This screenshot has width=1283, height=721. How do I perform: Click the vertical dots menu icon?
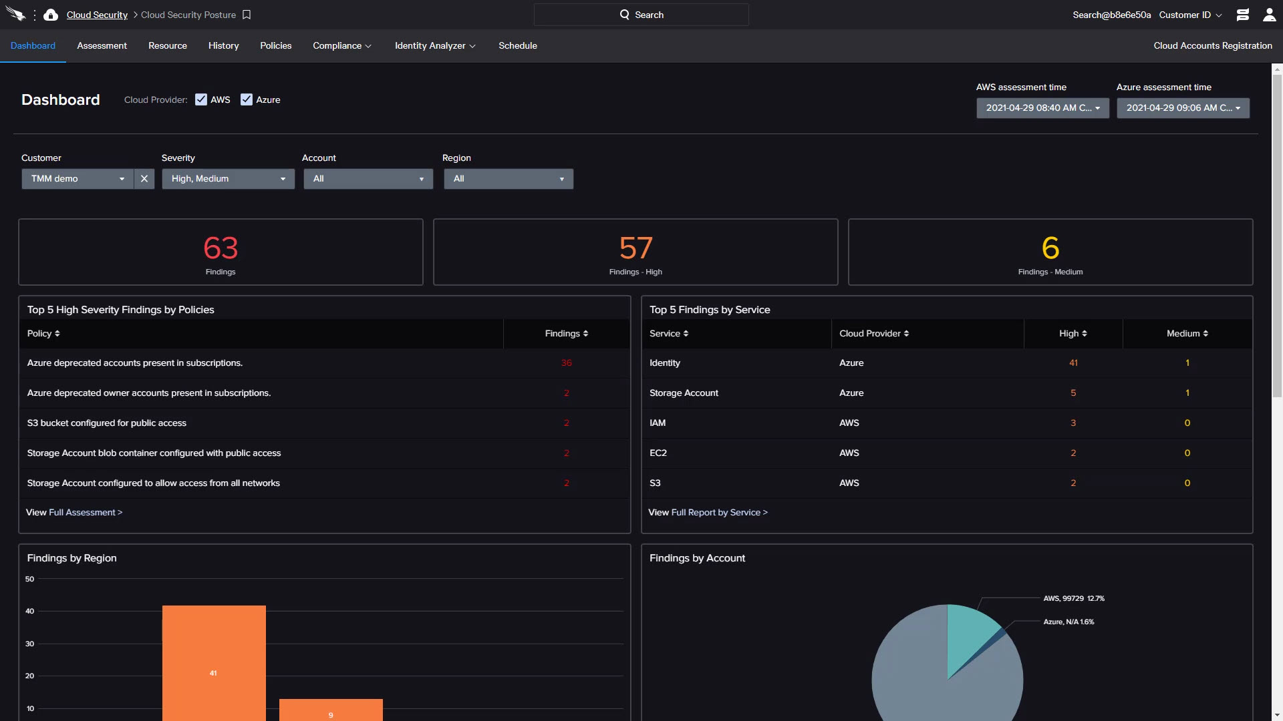(35, 15)
